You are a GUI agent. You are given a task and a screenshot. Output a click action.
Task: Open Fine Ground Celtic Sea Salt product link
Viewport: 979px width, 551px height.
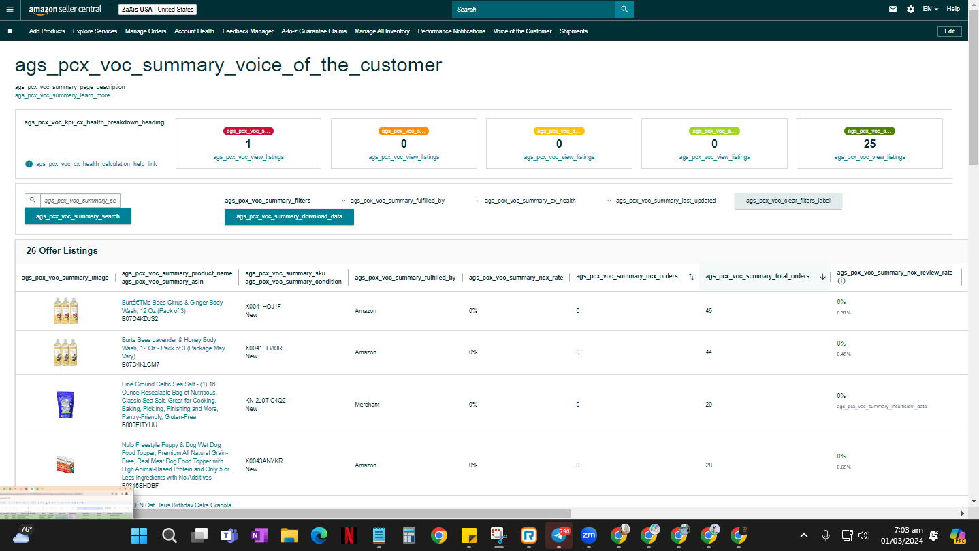click(170, 401)
